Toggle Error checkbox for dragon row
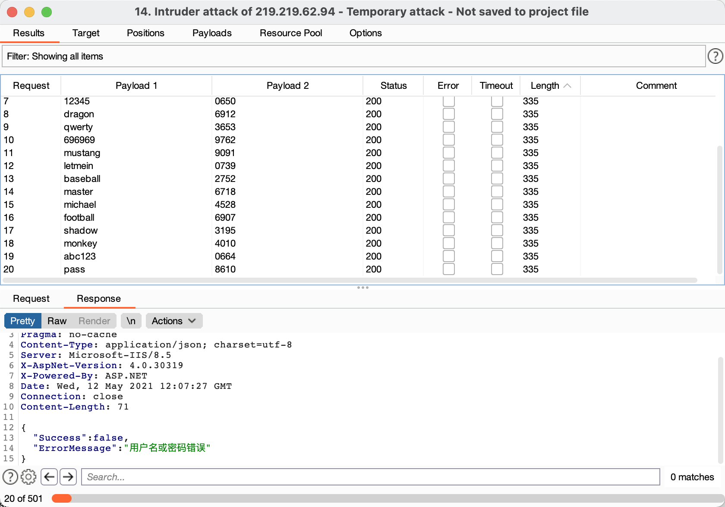725x507 pixels. pyautogui.click(x=449, y=114)
